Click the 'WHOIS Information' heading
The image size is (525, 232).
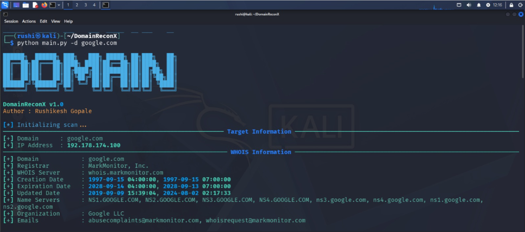click(x=261, y=152)
